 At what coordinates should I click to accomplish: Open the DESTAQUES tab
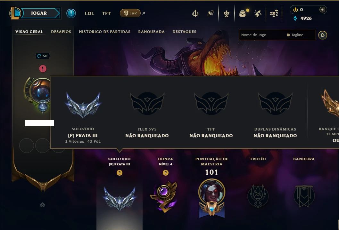(x=185, y=32)
